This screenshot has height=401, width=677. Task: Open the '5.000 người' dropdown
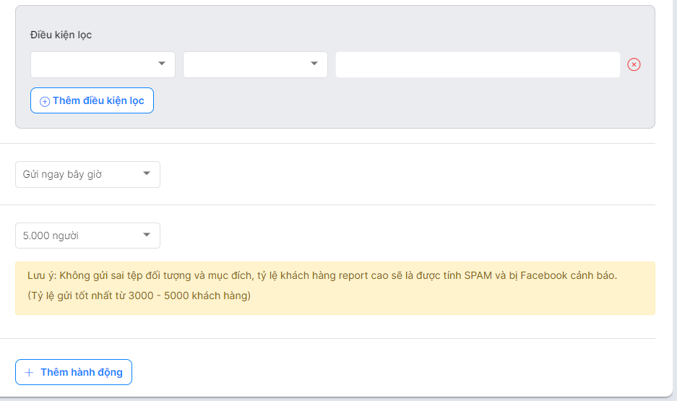click(87, 236)
